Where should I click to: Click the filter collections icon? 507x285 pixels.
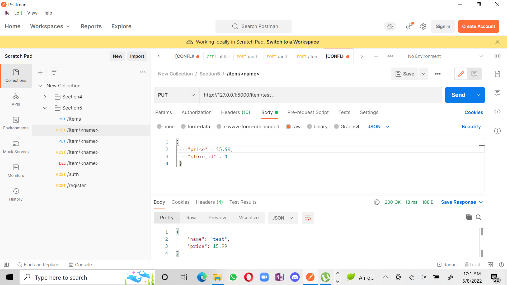(x=54, y=72)
